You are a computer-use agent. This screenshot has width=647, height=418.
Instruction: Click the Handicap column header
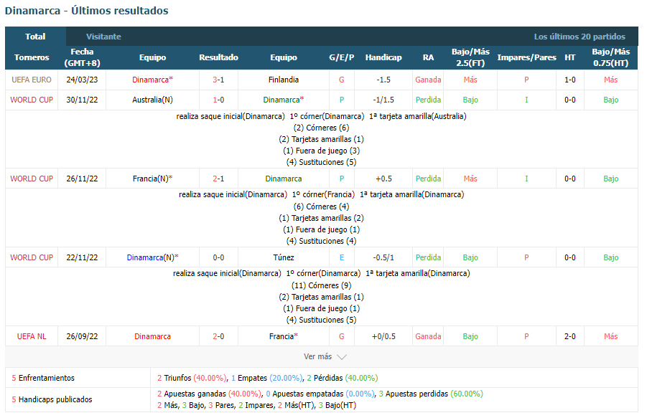(x=383, y=57)
